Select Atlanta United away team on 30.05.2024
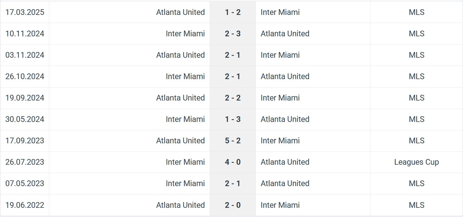463x217 pixels. [285, 119]
